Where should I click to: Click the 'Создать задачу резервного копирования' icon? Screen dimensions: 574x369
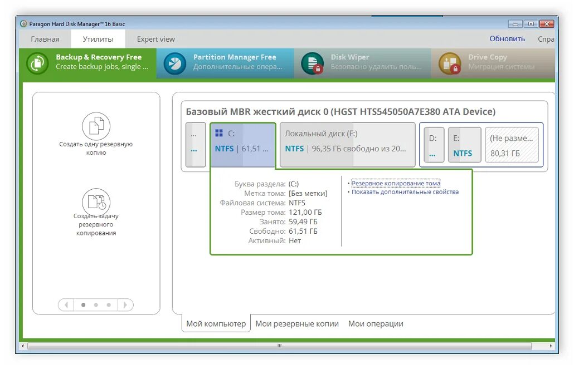pyautogui.click(x=96, y=202)
